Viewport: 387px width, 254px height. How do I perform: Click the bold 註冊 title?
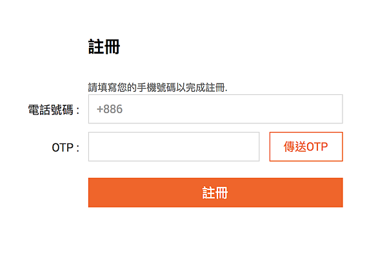(x=104, y=47)
